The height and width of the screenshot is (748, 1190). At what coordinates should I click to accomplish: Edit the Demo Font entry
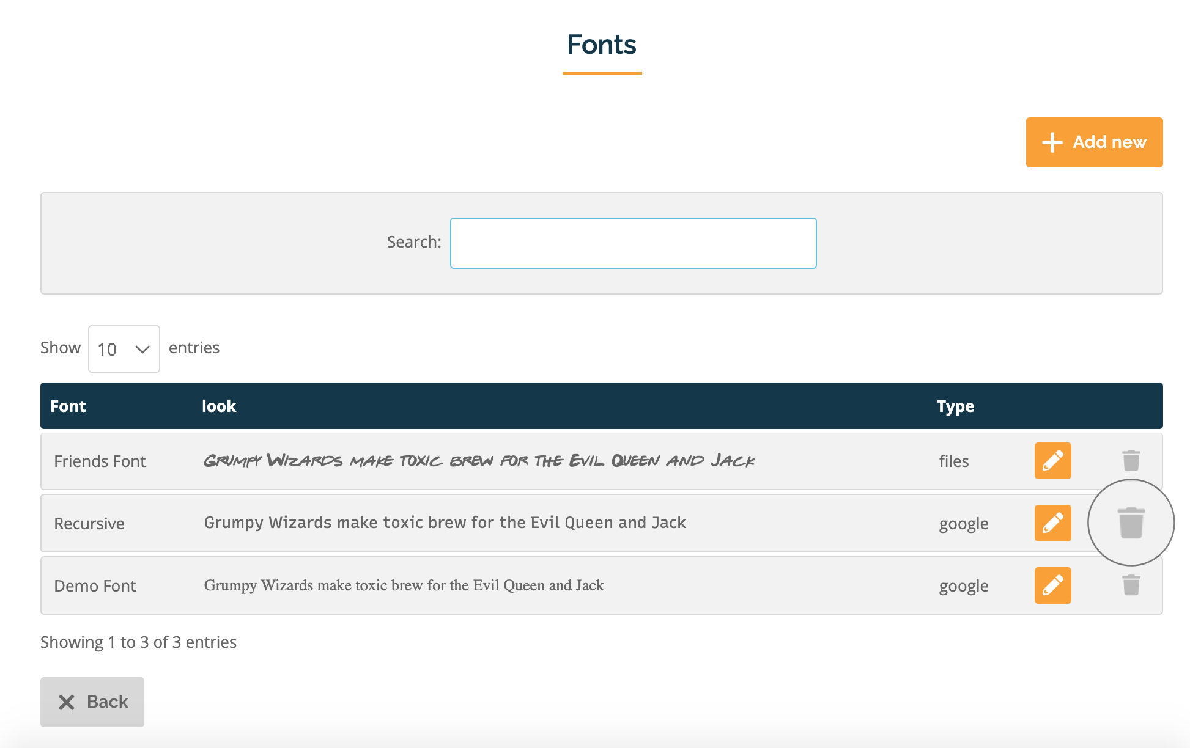[x=1052, y=585]
